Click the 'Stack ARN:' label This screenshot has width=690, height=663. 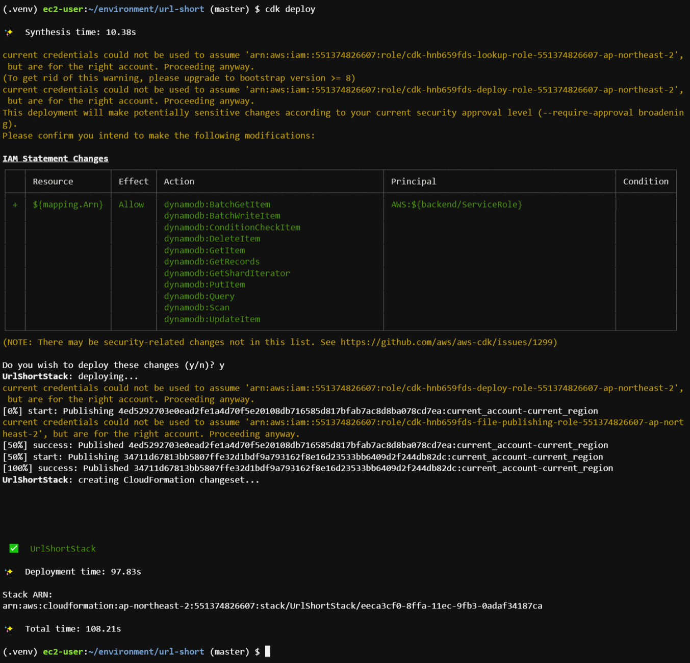[28, 595]
